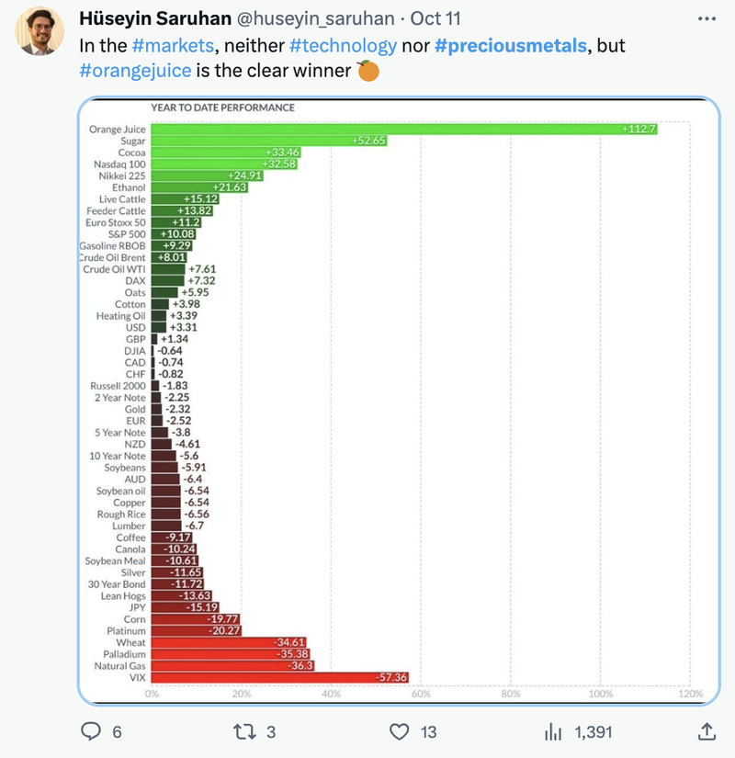This screenshot has width=735, height=758.
Task: Open the three-dot more options menu
Action: (707, 19)
